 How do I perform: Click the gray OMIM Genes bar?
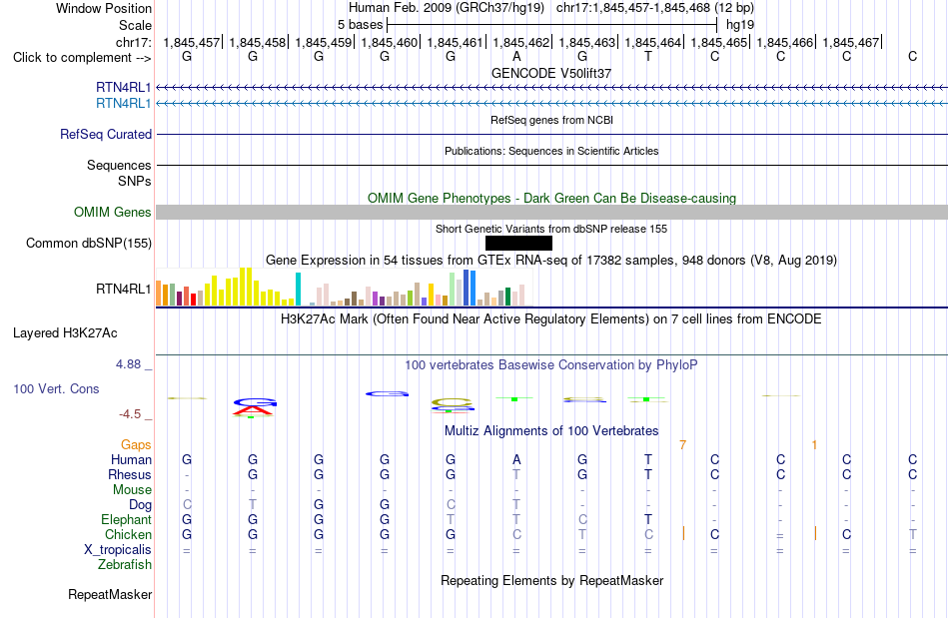click(552, 213)
